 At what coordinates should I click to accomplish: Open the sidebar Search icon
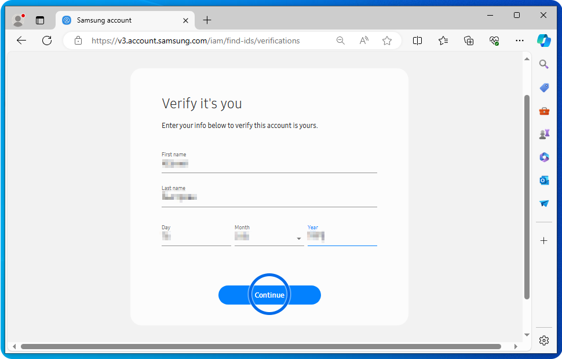tap(544, 64)
